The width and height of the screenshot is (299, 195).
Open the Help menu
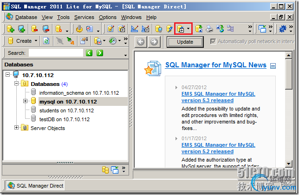tap(151, 17)
